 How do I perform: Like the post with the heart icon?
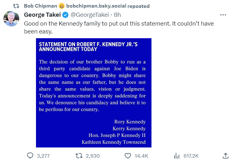128,156
